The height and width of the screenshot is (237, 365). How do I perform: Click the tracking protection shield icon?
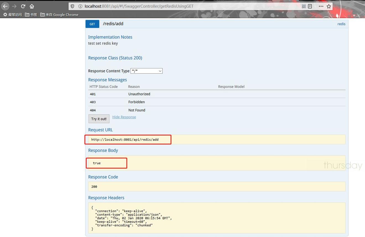tap(72, 6)
